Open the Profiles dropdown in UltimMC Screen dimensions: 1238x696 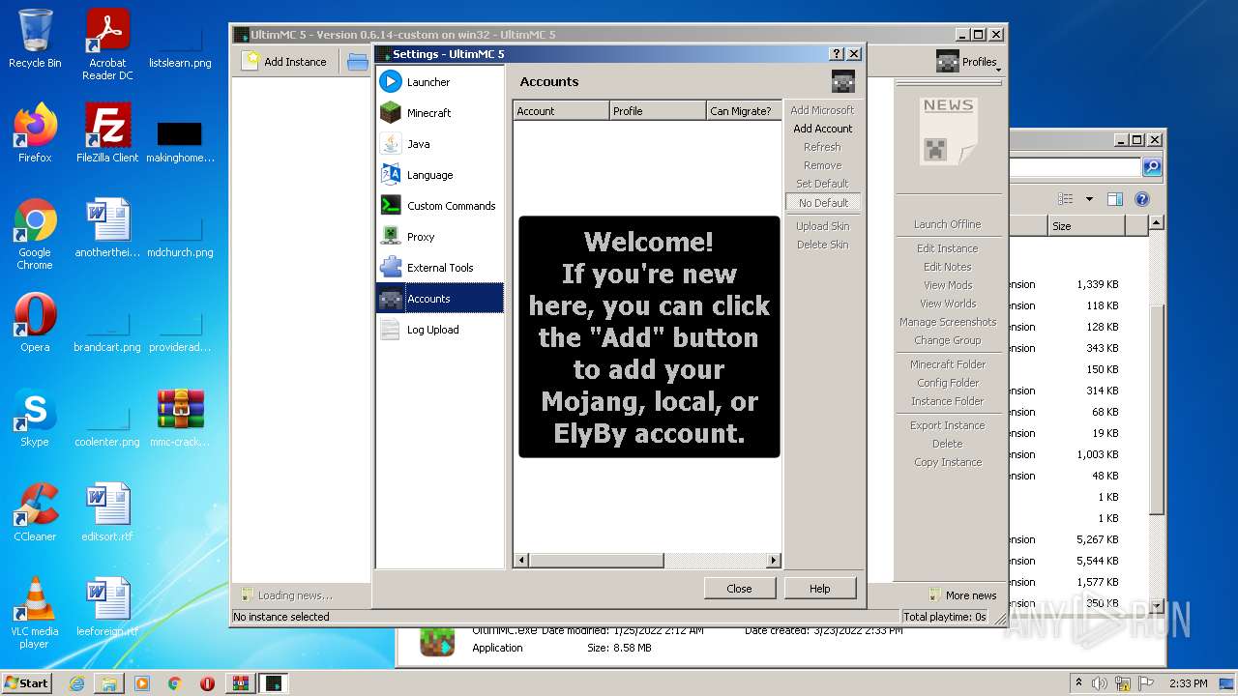point(967,62)
